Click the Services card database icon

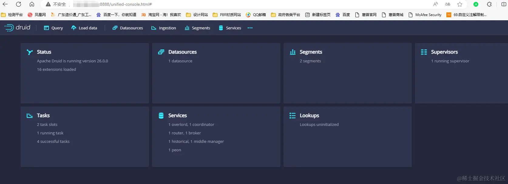point(161,116)
